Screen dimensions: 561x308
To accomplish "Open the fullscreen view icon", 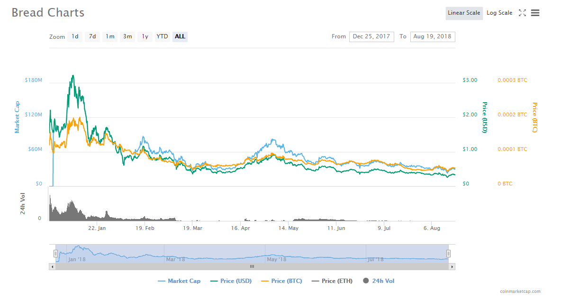I will point(522,13).
